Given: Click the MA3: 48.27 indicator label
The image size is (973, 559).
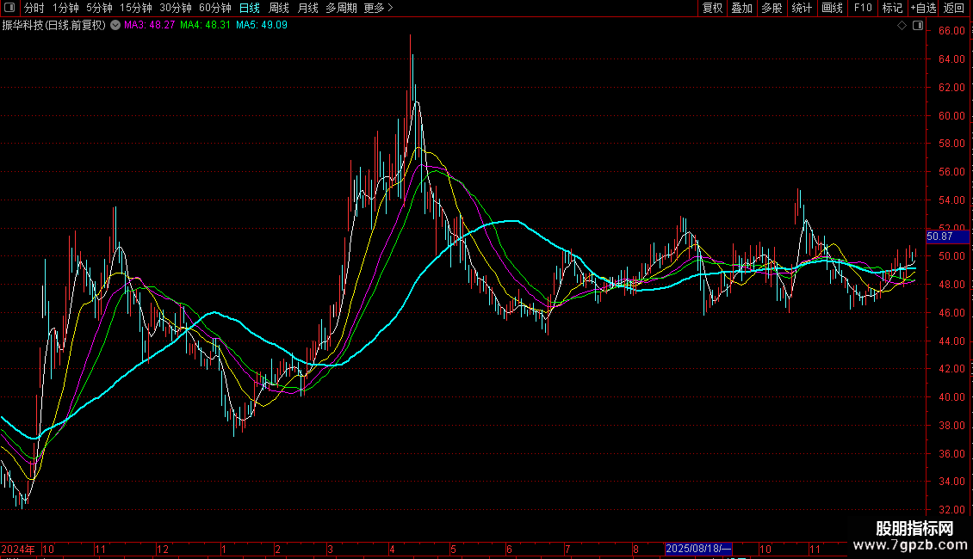Looking at the screenshot, I should [x=150, y=26].
